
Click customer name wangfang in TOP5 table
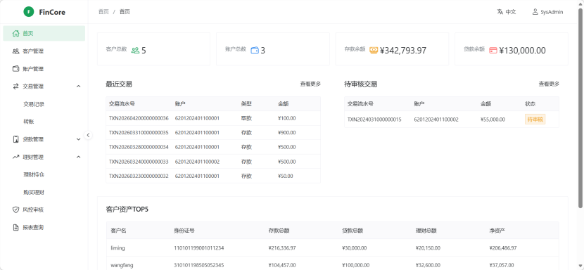122,265
